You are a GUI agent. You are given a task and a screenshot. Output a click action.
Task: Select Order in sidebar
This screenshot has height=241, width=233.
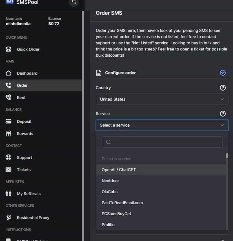41,85
